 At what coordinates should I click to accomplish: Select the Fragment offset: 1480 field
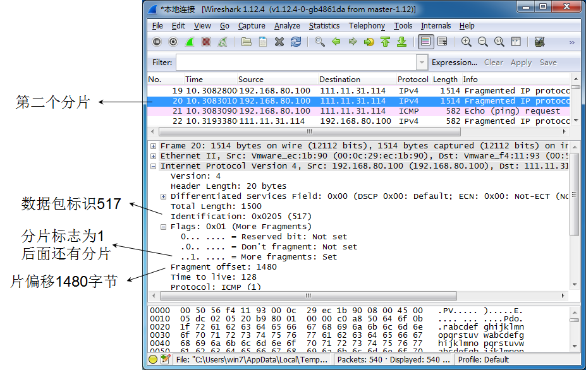[x=224, y=267]
